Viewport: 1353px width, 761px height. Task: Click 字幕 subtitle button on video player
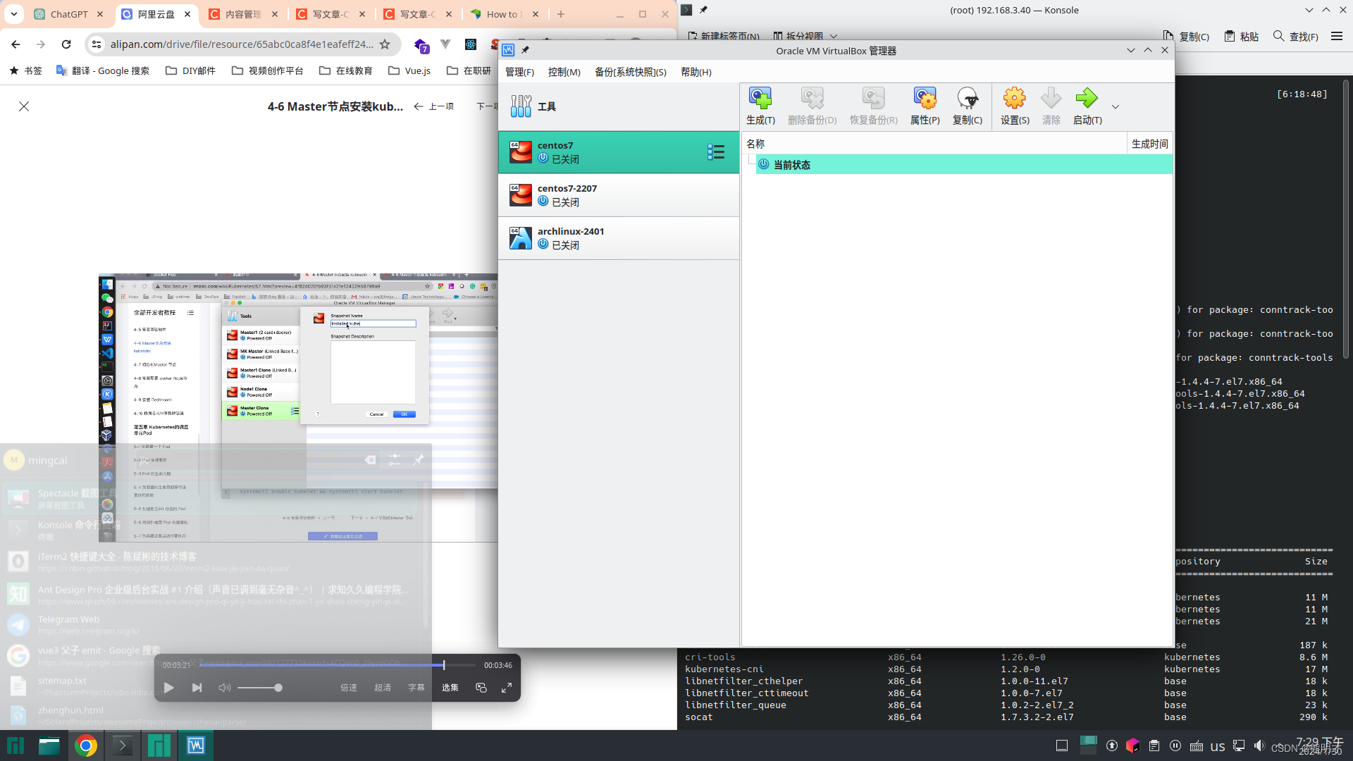pyautogui.click(x=416, y=688)
